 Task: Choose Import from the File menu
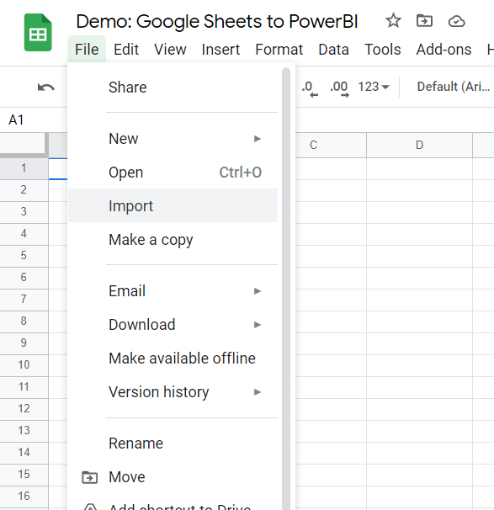click(173, 206)
